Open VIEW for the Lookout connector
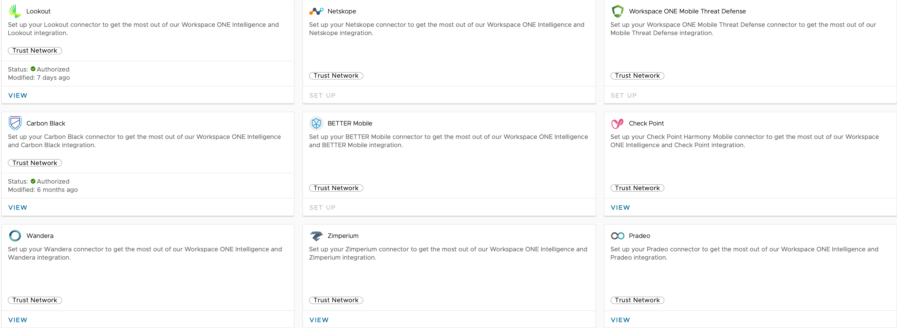897x328 pixels. (18, 95)
